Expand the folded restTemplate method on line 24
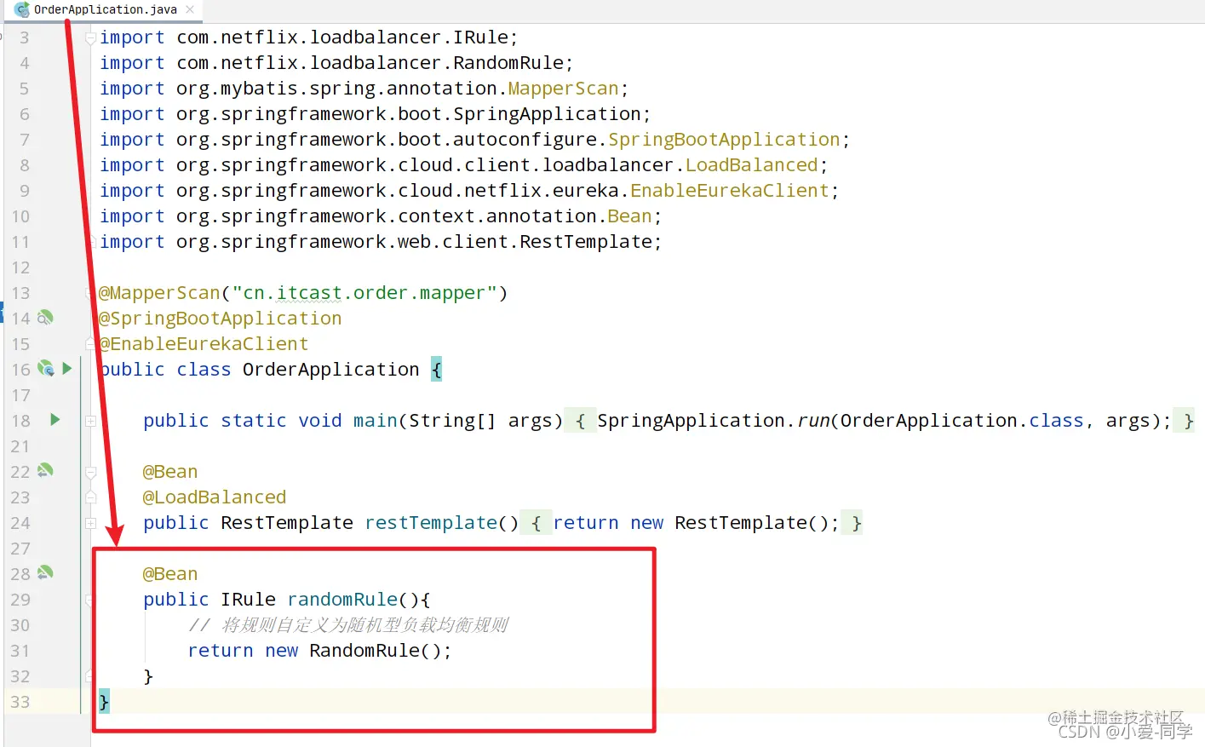Screen dimensions: 1205x747 tap(90, 523)
